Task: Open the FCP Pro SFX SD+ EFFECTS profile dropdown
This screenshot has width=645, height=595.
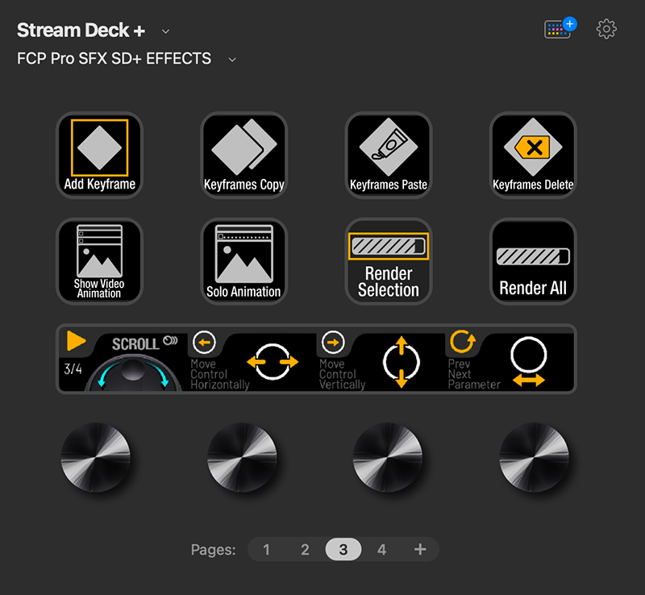Action: click(x=231, y=59)
